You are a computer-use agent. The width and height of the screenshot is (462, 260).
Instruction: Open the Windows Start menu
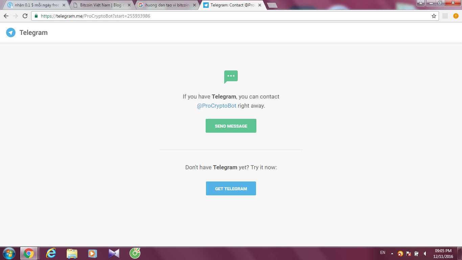pyautogui.click(x=9, y=253)
